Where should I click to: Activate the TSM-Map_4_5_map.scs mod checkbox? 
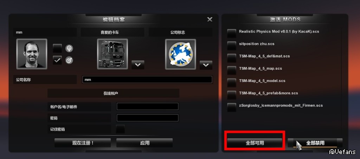pyautogui.click(x=232, y=70)
